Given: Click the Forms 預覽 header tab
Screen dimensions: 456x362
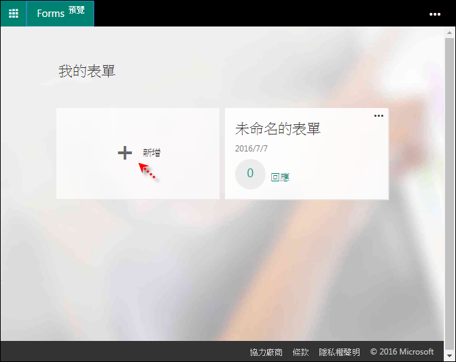Looking at the screenshot, I should click(x=60, y=14).
